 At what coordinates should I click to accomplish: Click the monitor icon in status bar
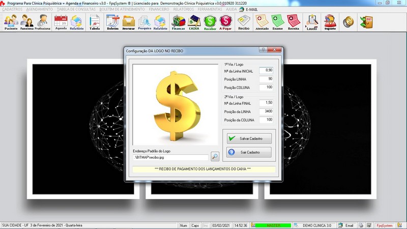tap(369, 225)
